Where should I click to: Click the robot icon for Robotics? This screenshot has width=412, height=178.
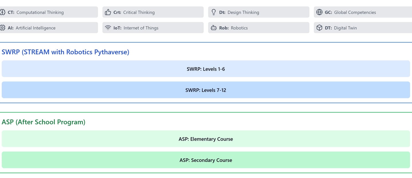click(213, 28)
